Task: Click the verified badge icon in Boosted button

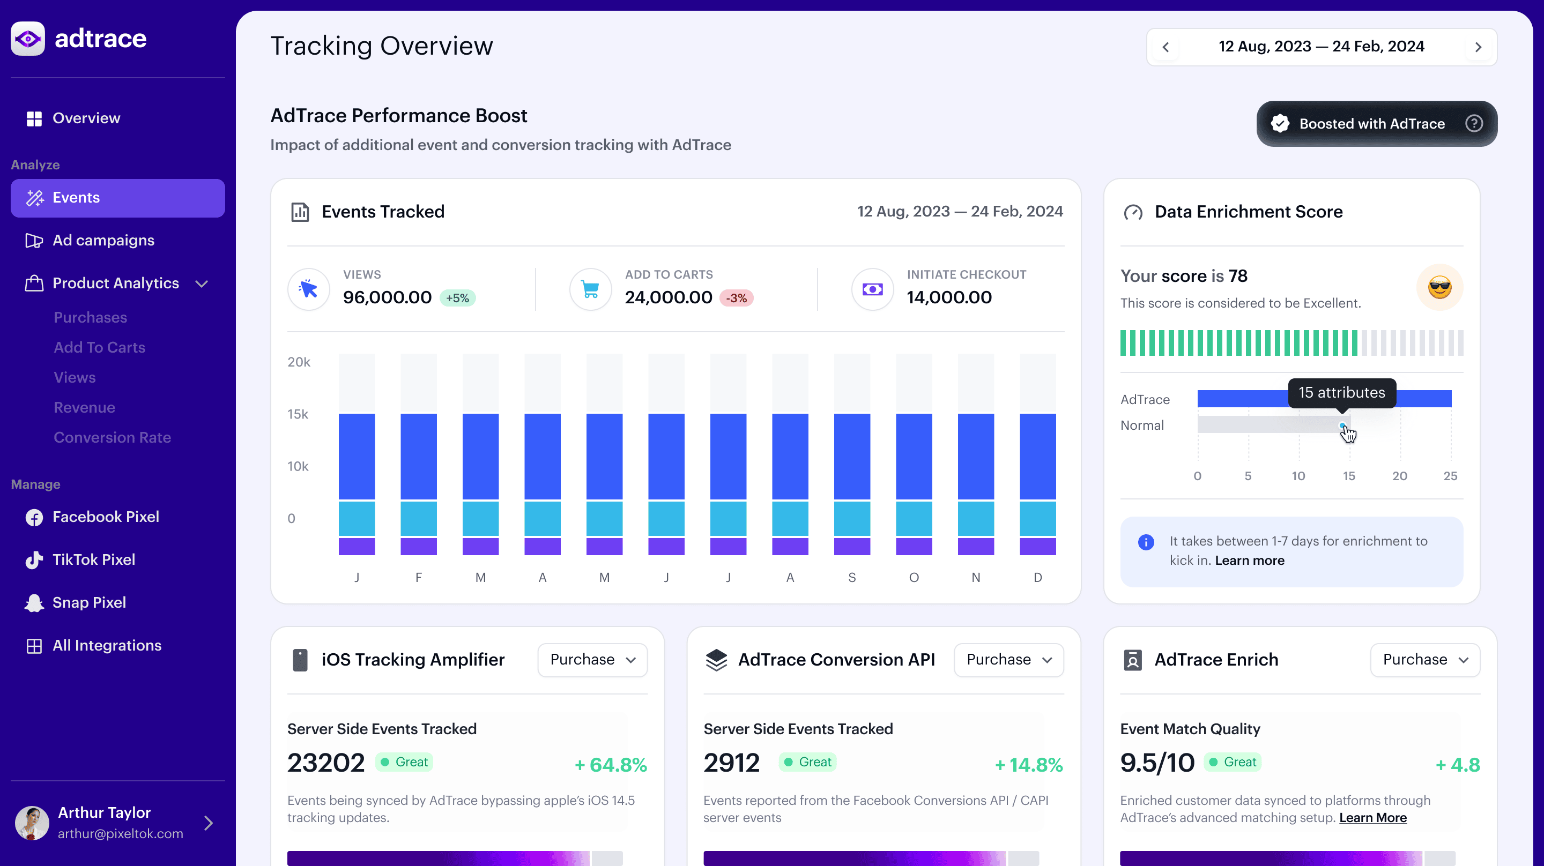Action: pos(1280,123)
